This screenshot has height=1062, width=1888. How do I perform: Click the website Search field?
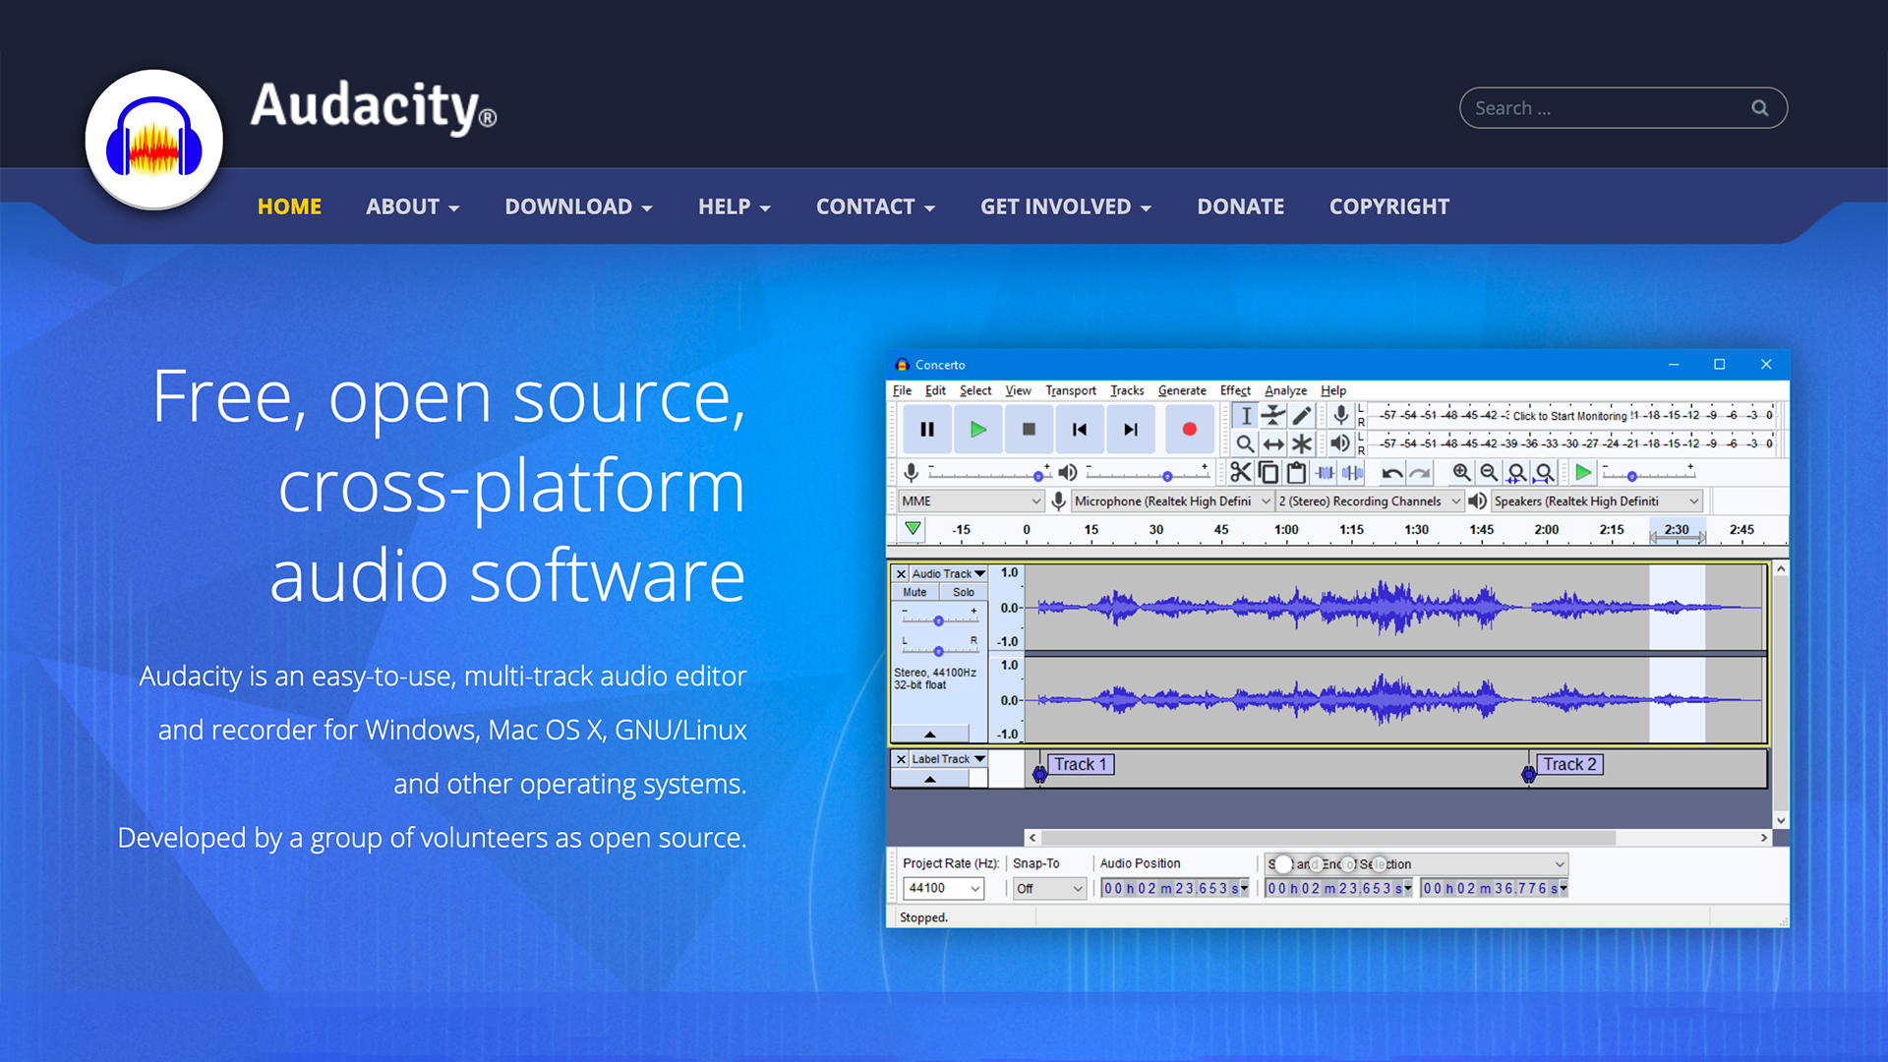pos(1608,108)
